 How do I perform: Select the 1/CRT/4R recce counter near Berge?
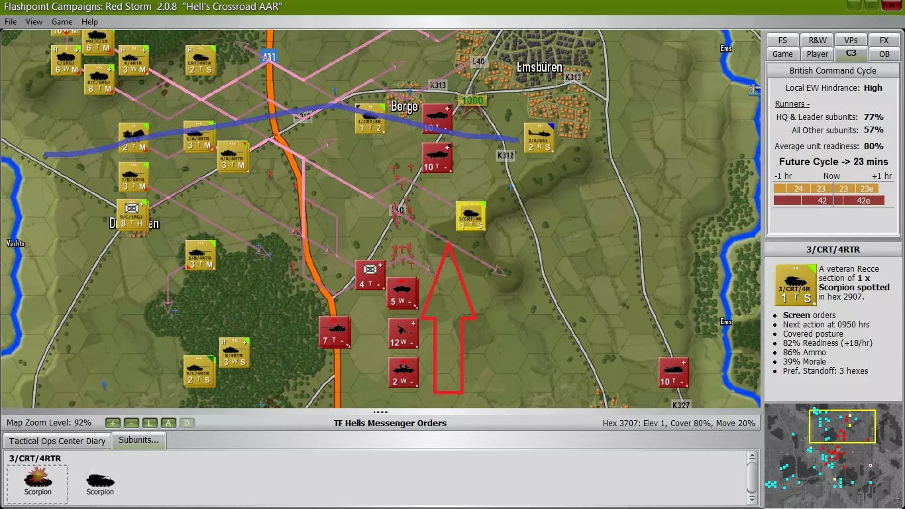(370, 118)
